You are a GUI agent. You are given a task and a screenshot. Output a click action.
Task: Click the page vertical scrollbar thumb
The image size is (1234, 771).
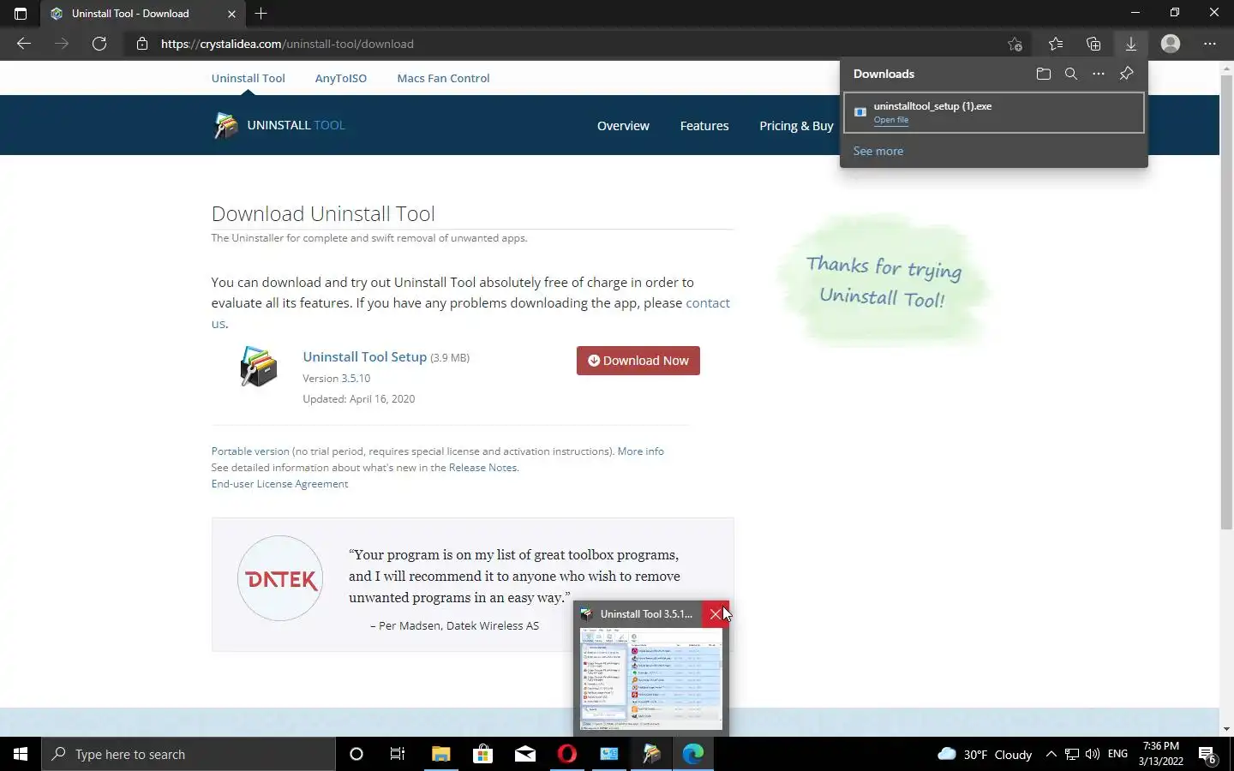coord(1226,302)
